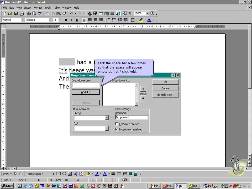The height and width of the screenshot is (189, 252).
Task: Click the Add button in dialog
Action: tap(86, 92)
